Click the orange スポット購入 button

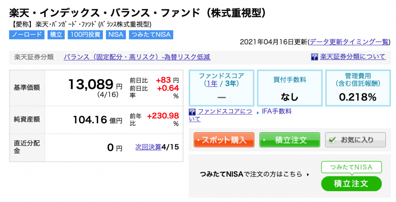point(224,140)
